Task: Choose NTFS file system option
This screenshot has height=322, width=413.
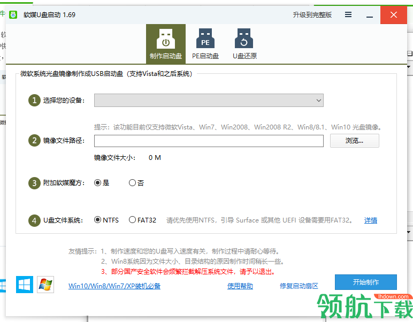Action: coord(106,220)
